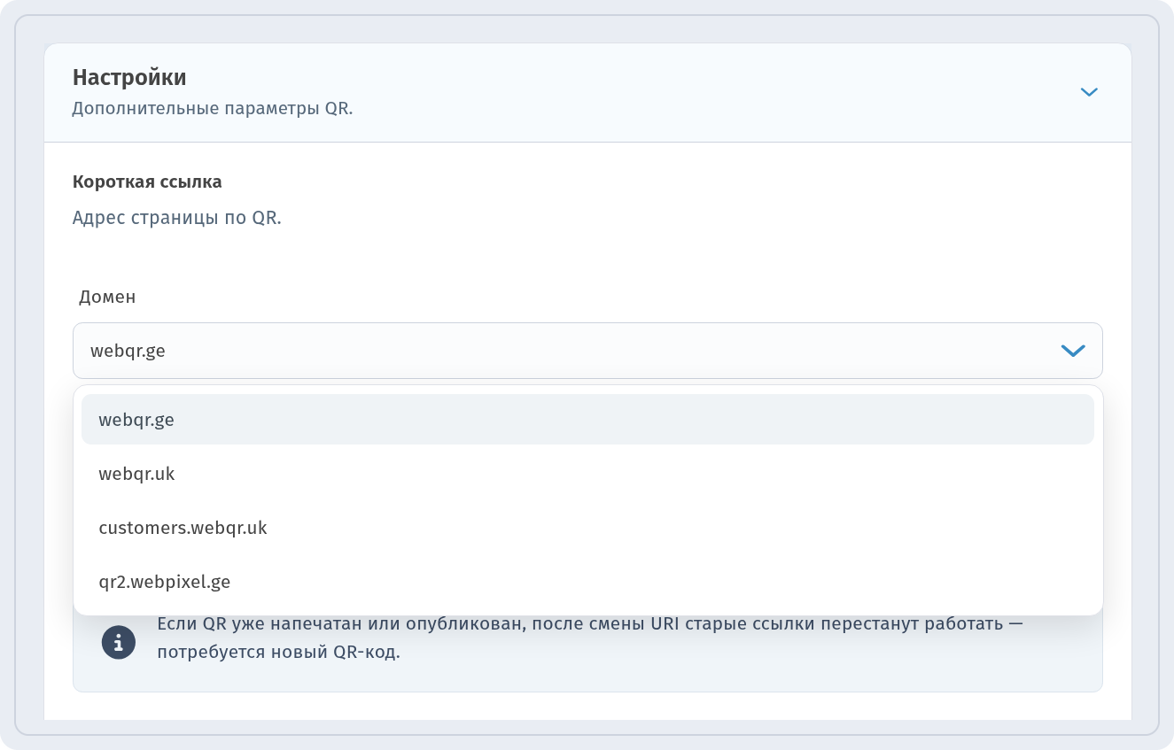Collapse the Настройки section chevron
1174x750 pixels.
tap(1089, 92)
